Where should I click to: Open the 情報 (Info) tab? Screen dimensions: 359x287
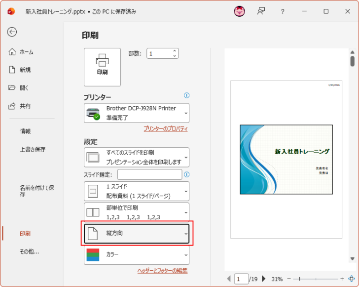tap(25, 131)
